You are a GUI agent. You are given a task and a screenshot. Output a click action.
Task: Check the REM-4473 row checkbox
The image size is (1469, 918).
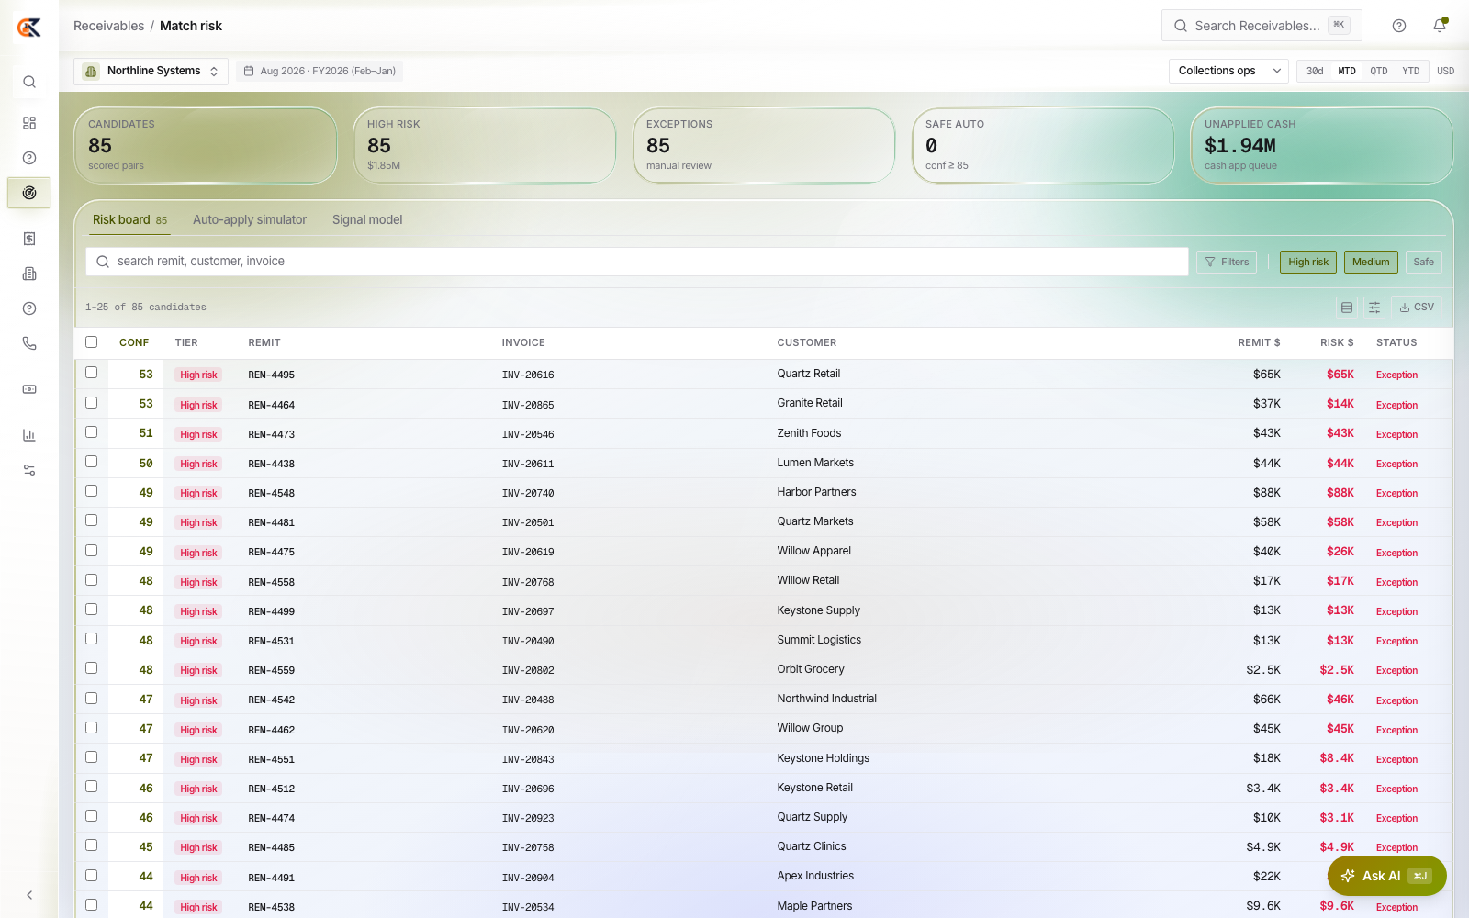pos(91,432)
